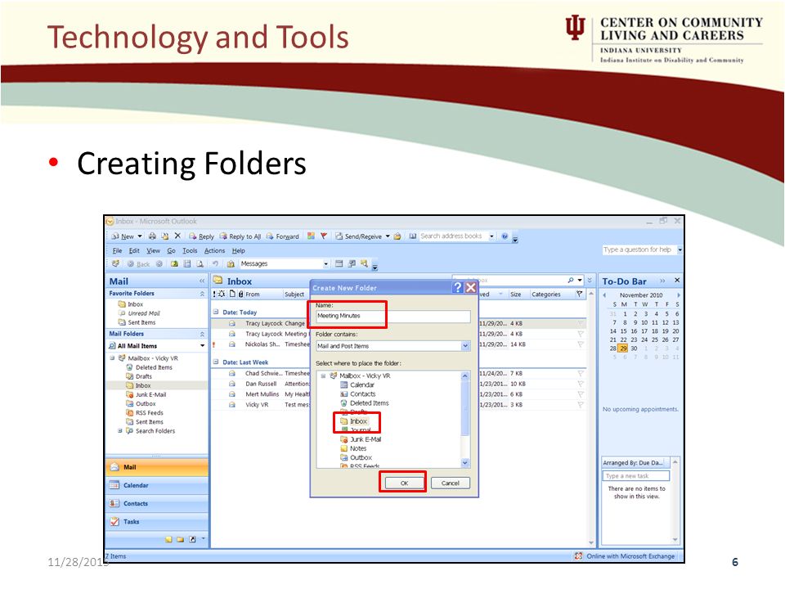Select Inbox under Favorite Folders
The height and width of the screenshot is (589, 785).
pos(131,304)
